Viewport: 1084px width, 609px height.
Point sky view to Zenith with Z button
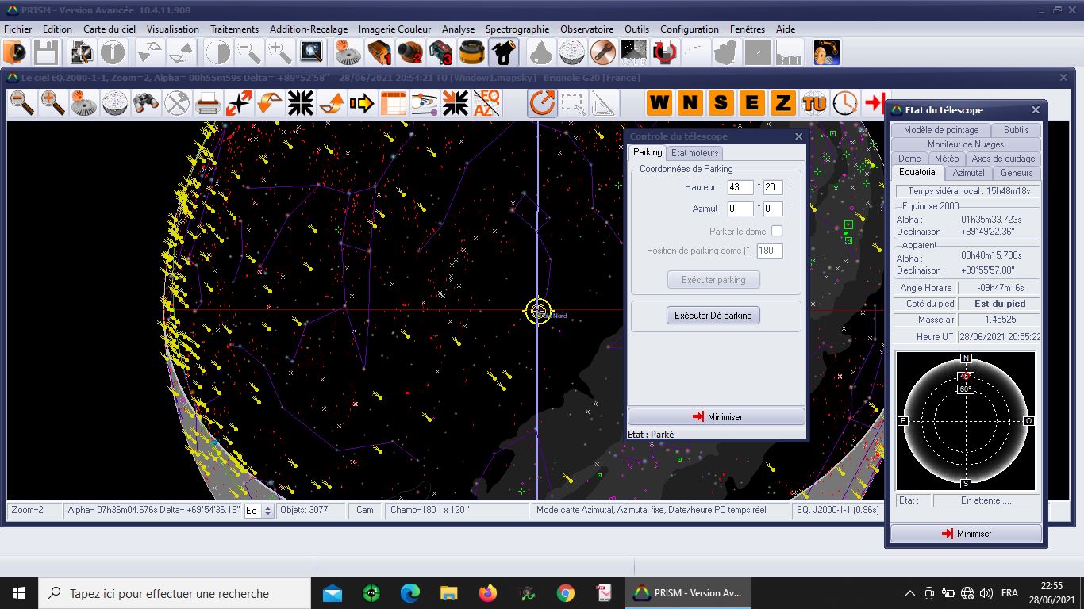pos(782,103)
